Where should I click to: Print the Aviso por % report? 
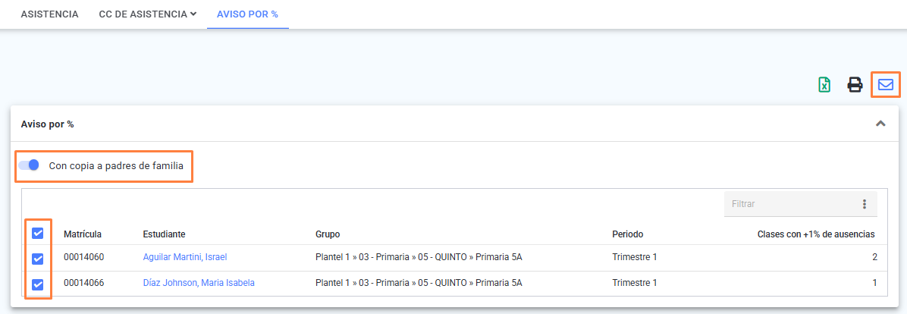(x=855, y=85)
